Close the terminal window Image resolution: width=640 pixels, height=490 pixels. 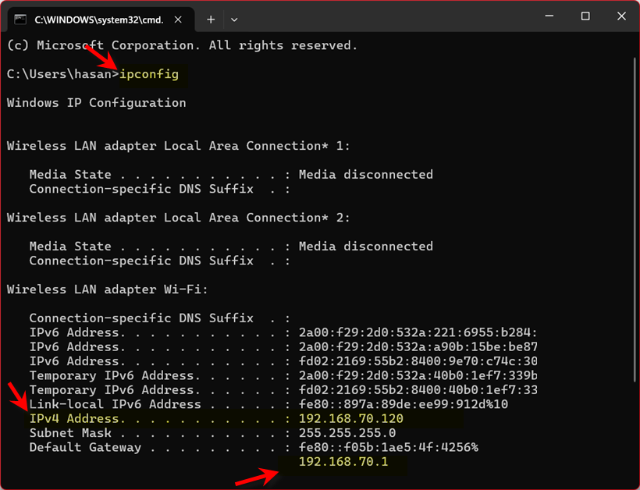tap(621, 16)
